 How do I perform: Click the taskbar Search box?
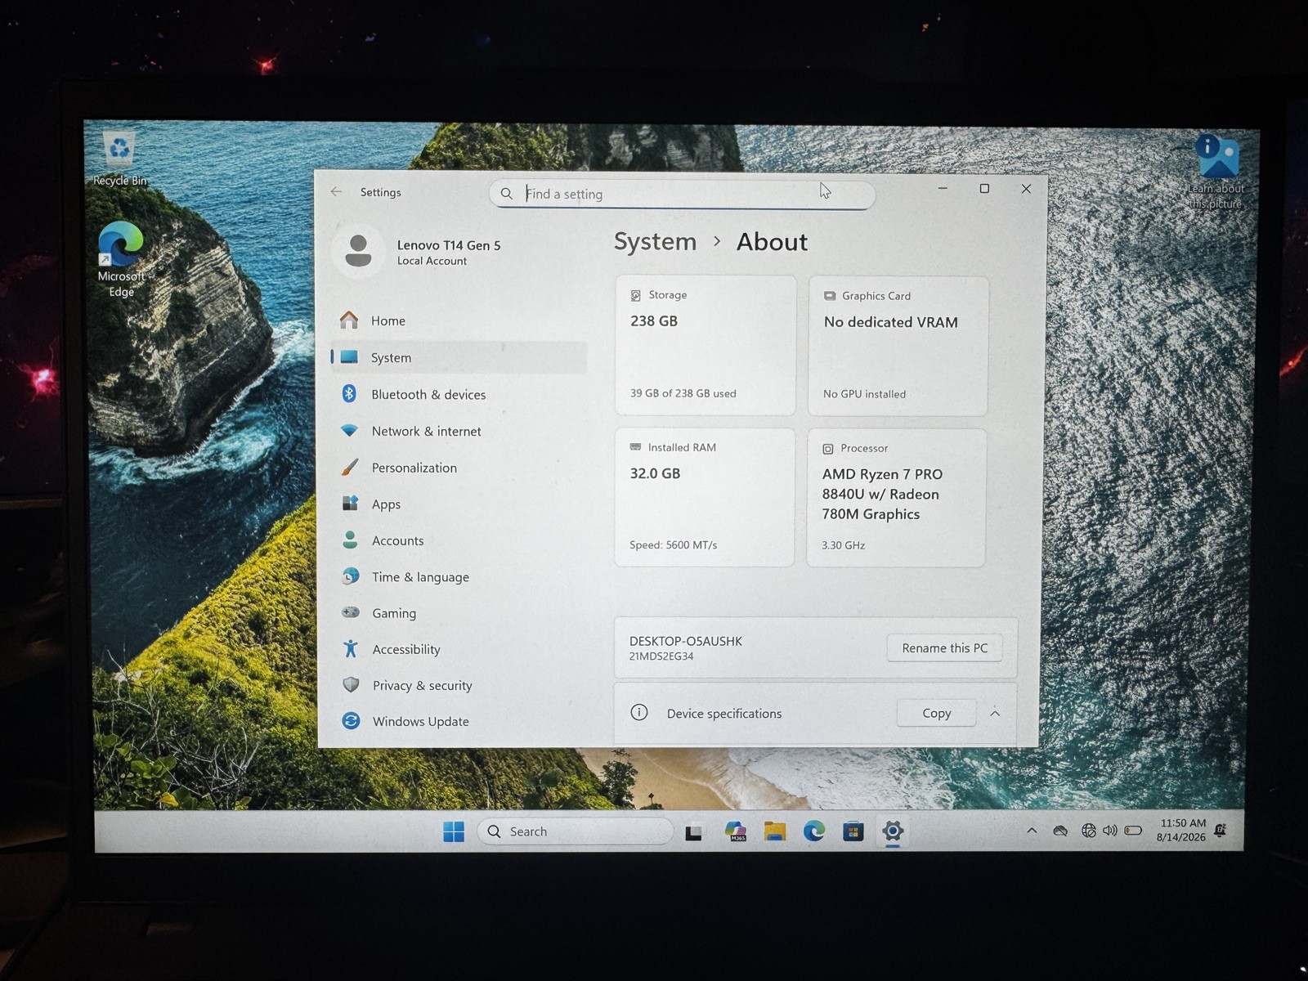click(576, 831)
